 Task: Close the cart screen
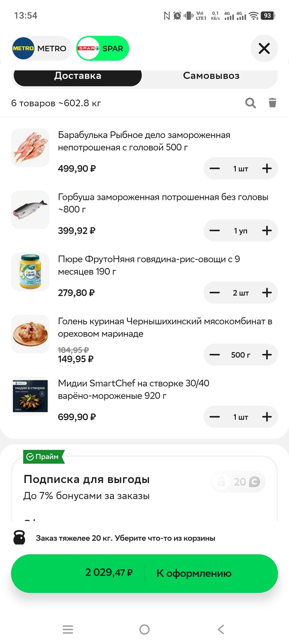point(264,49)
